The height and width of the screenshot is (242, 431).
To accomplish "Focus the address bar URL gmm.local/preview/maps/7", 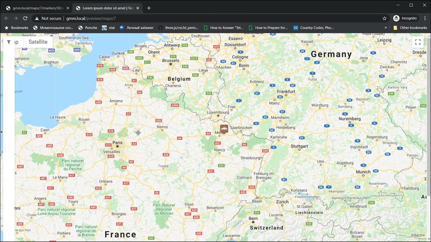I will [x=91, y=18].
